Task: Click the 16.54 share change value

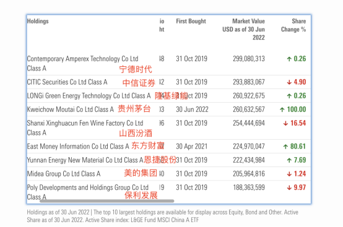Action: click(298, 123)
